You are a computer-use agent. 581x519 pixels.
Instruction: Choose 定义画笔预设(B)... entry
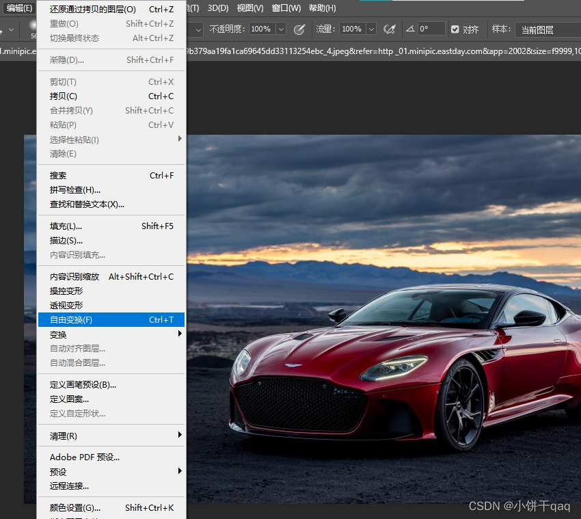(x=111, y=385)
